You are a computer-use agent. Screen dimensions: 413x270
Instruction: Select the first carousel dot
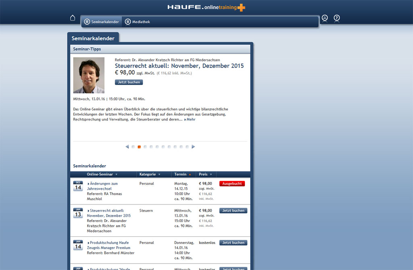pos(133,147)
